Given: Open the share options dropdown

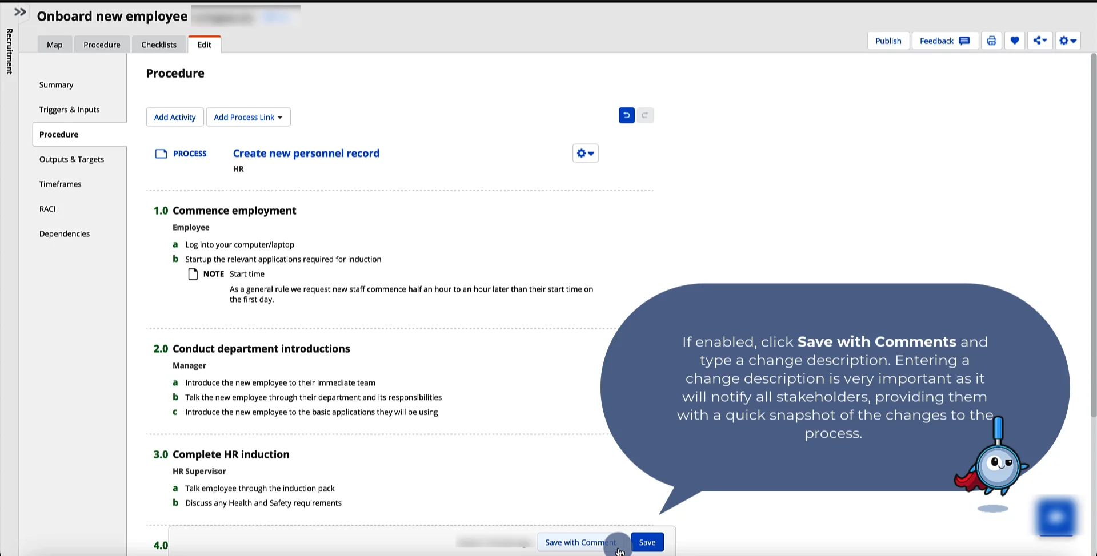Looking at the screenshot, I should pos(1040,41).
